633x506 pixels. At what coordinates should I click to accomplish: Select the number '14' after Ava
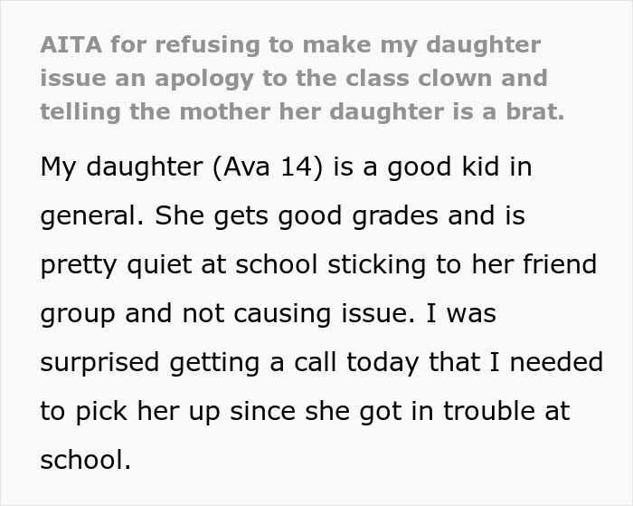[297, 167]
